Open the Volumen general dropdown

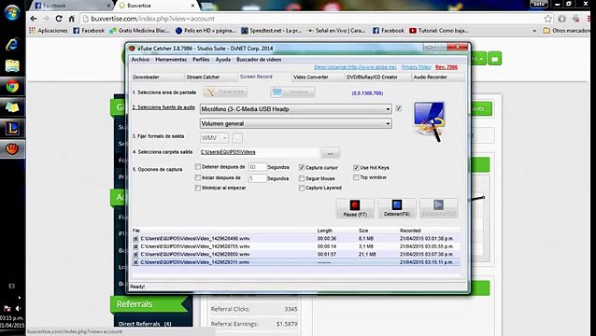coord(296,123)
